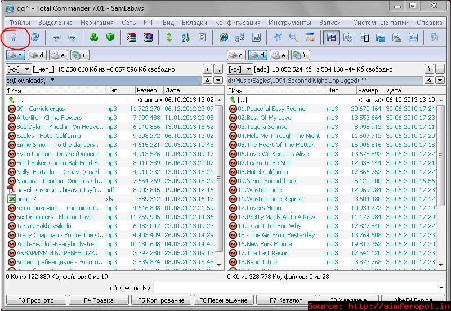
Task: Click the A-Z sort icon
Action: 186,37
